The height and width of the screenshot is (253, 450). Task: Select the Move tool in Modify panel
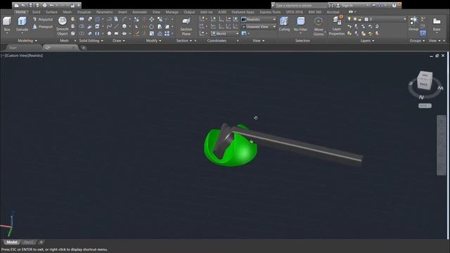[152, 19]
